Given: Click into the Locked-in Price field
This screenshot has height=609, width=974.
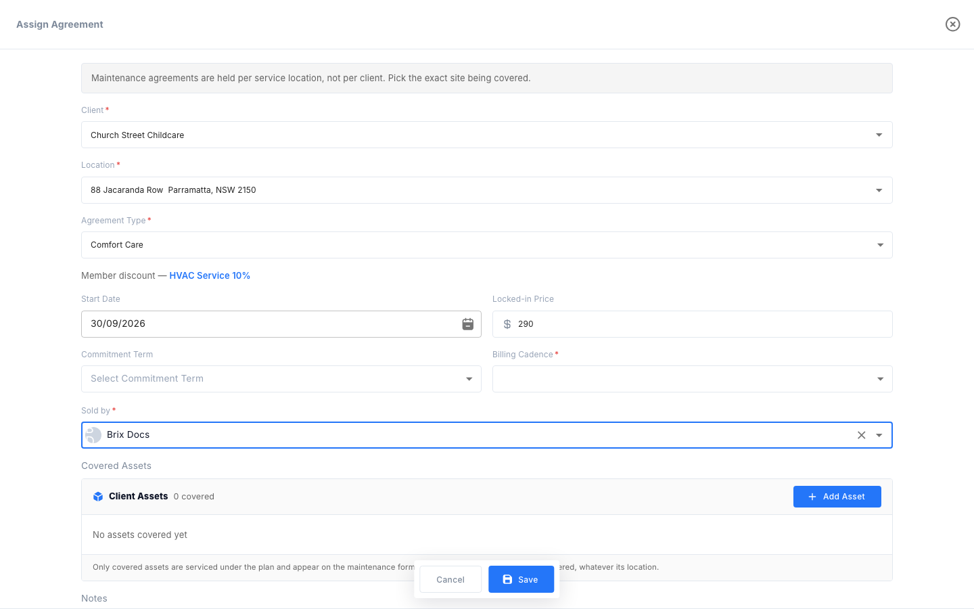Looking at the screenshot, I should click(693, 324).
